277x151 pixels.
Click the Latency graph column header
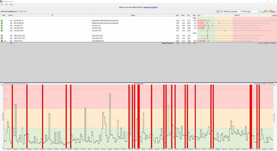click(237, 15)
